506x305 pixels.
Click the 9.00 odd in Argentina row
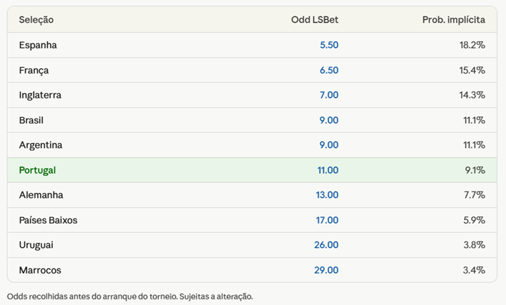tap(329, 145)
